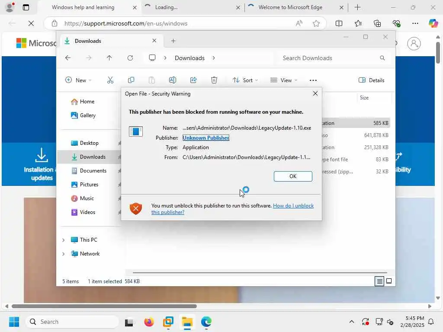Screen dimensions: 443x332
Task: Click the Share icon in Explorer toolbar
Action: [193, 80]
